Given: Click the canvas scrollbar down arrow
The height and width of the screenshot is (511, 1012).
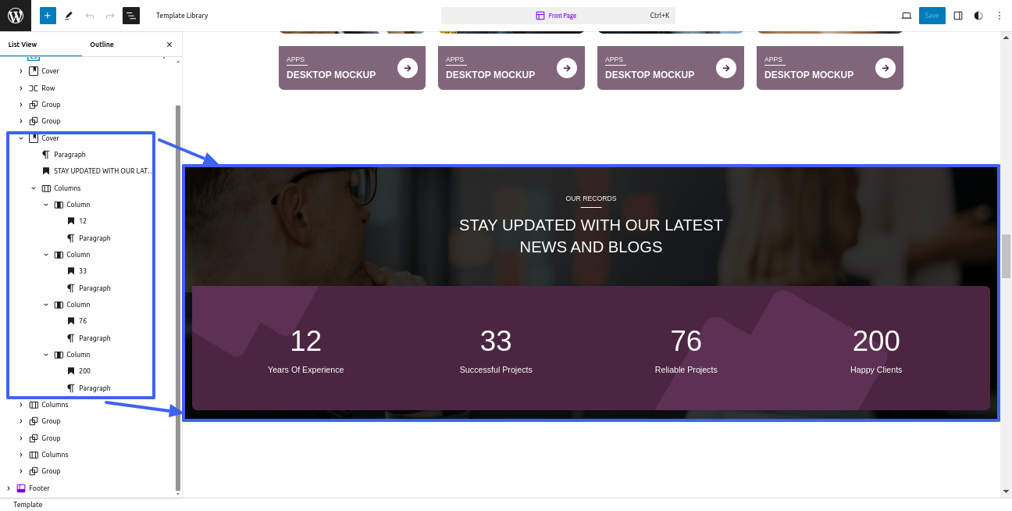Looking at the screenshot, I should (x=1006, y=492).
